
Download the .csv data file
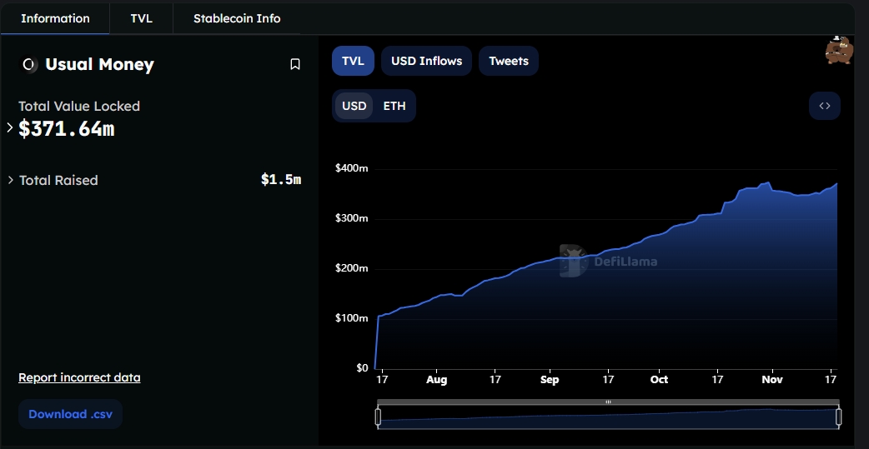70,414
